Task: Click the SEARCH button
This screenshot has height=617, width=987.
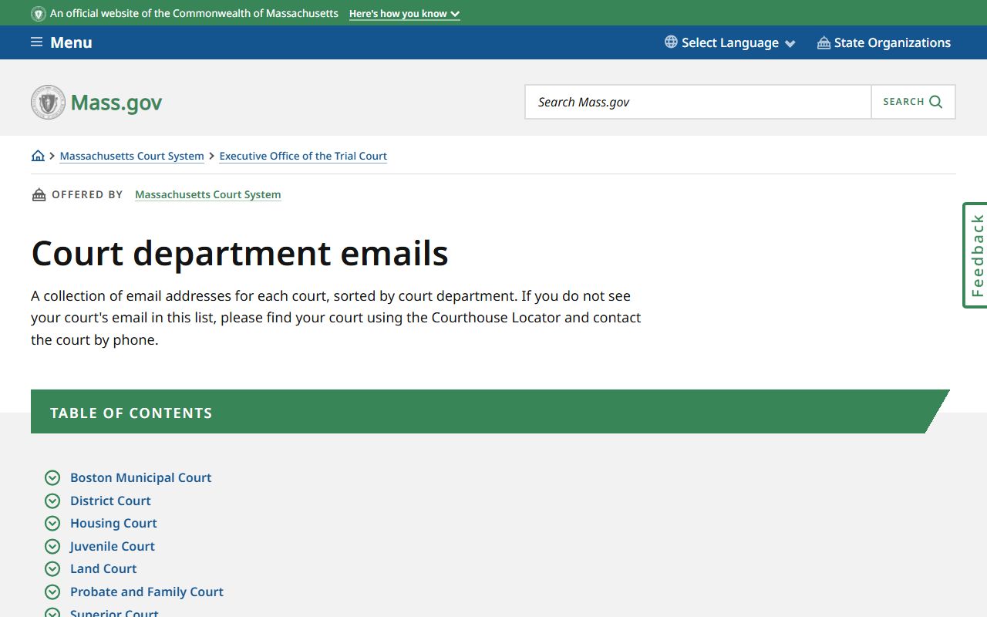Action: pos(913,102)
